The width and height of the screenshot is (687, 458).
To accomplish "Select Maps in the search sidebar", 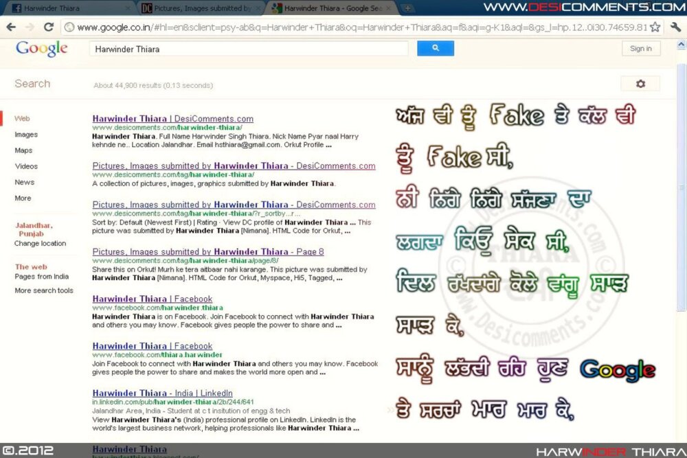I will tap(23, 150).
